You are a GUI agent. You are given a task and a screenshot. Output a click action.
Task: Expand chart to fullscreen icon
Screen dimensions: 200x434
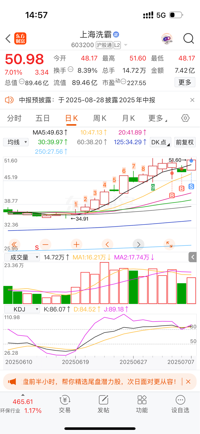pos(169,244)
